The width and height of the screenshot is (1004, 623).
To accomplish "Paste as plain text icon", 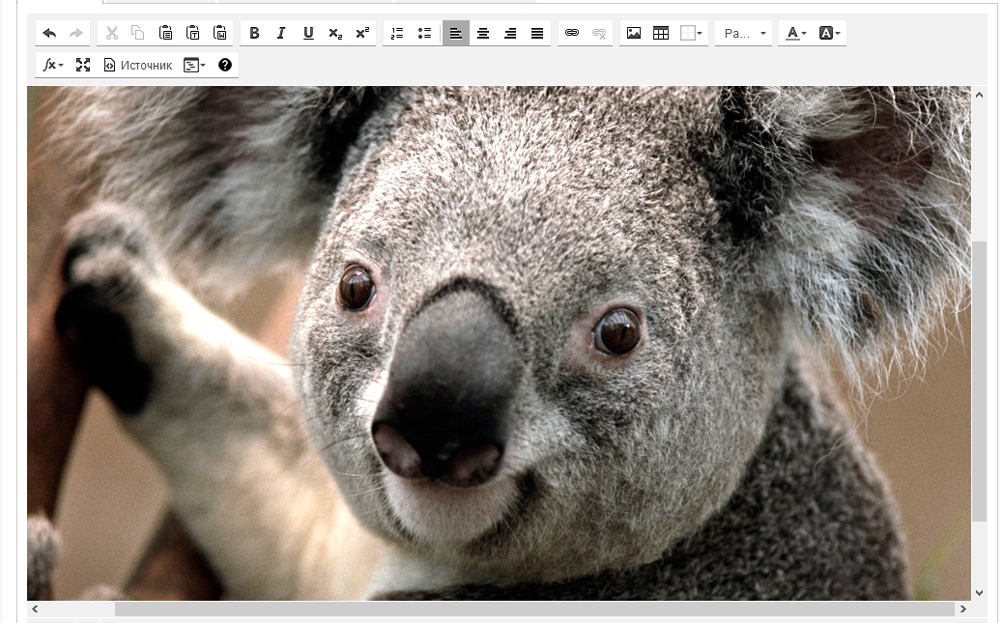I will pos(193,33).
